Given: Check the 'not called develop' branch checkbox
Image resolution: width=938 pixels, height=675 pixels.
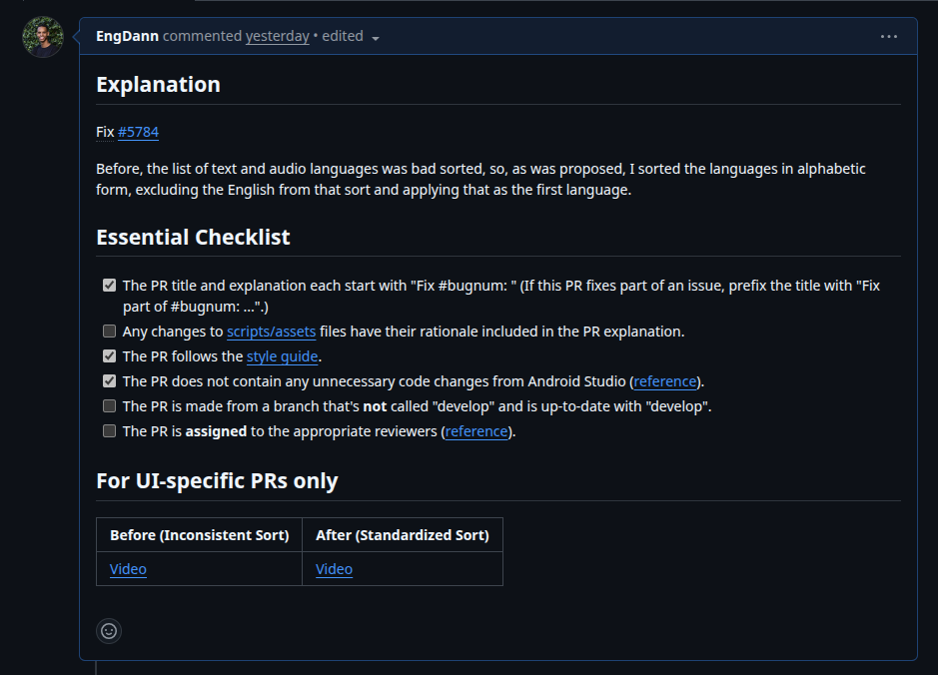Looking at the screenshot, I should pos(110,406).
